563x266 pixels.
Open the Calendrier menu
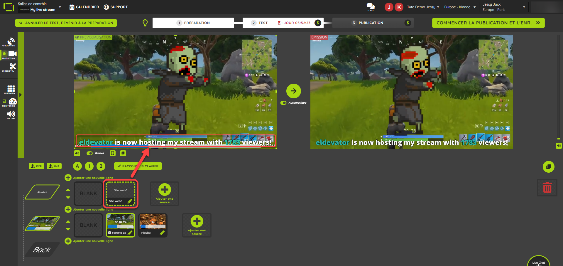click(84, 7)
